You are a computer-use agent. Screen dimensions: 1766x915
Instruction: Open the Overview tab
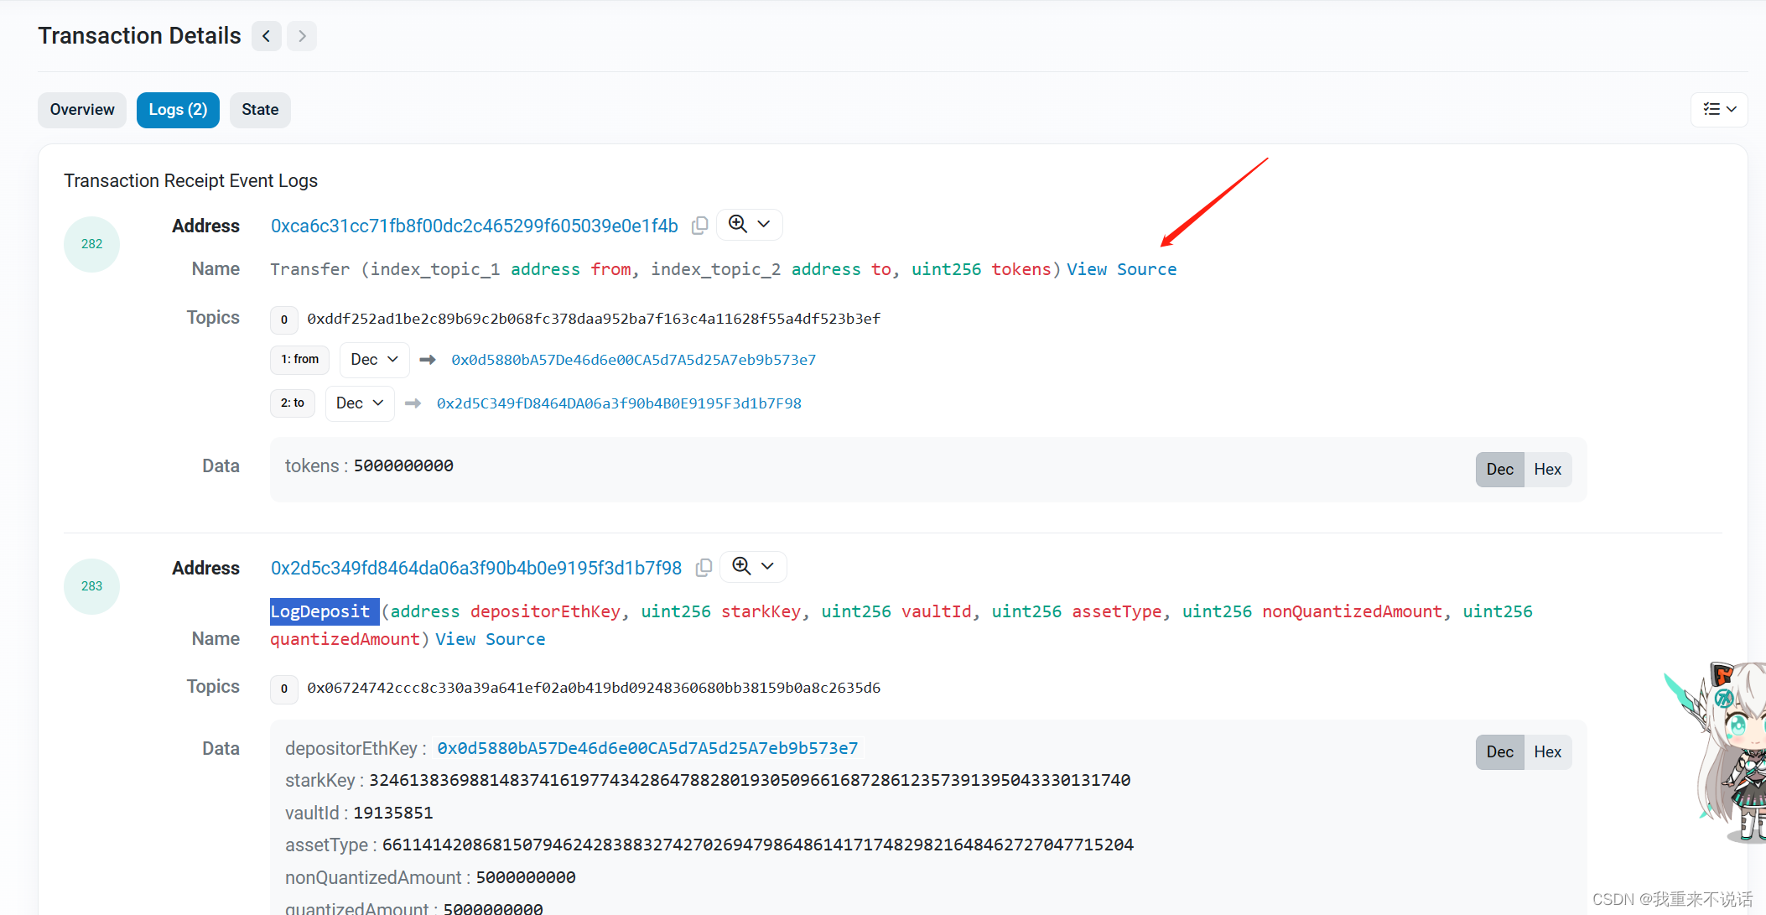(82, 110)
